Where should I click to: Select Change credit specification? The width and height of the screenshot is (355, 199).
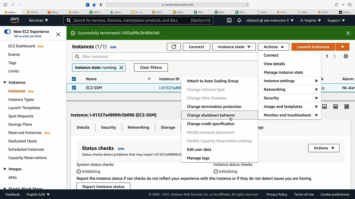coord(220,124)
